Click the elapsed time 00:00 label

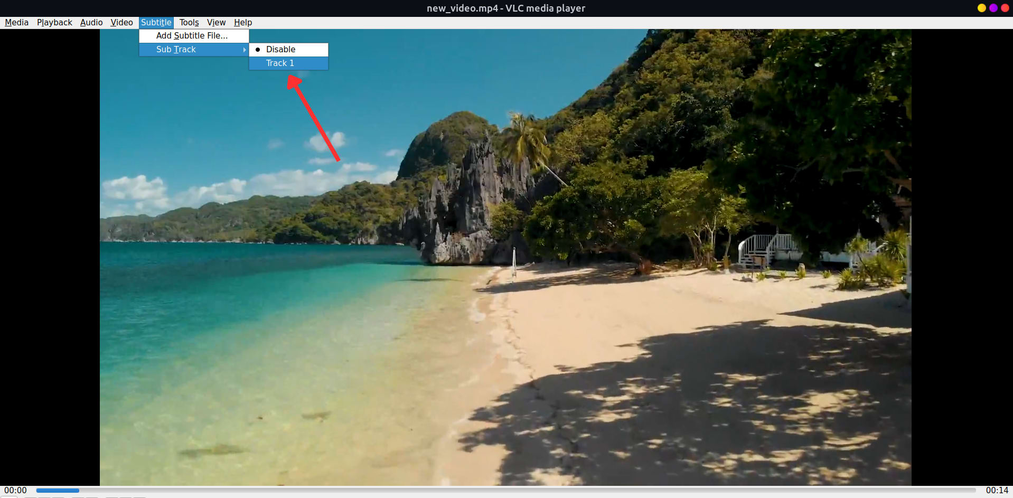click(x=15, y=491)
